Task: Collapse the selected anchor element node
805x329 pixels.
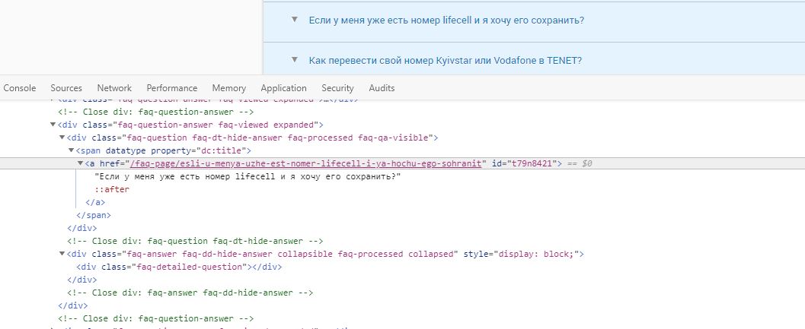Action: pos(81,163)
